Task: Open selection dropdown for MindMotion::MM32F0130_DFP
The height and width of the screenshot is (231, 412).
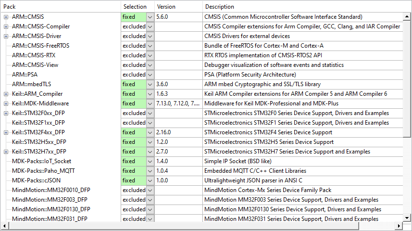Action: click(150, 209)
